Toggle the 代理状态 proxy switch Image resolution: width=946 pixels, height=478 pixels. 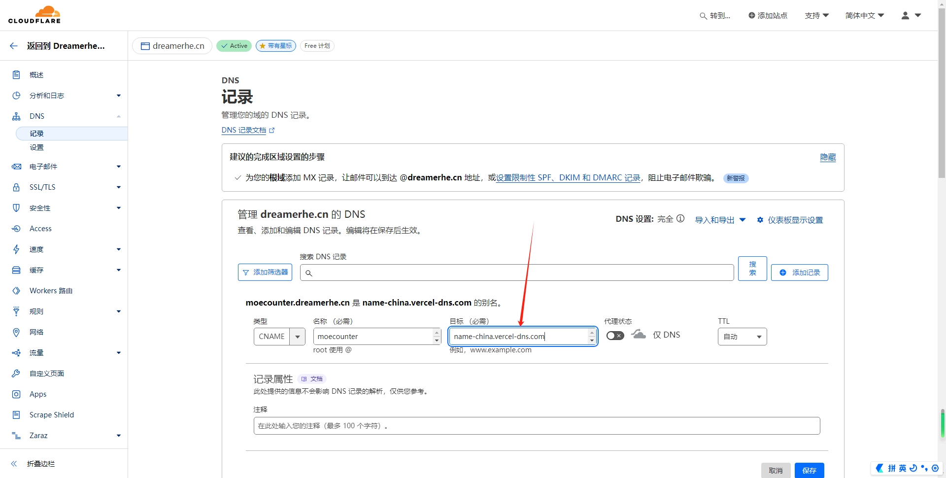coord(615,336)
